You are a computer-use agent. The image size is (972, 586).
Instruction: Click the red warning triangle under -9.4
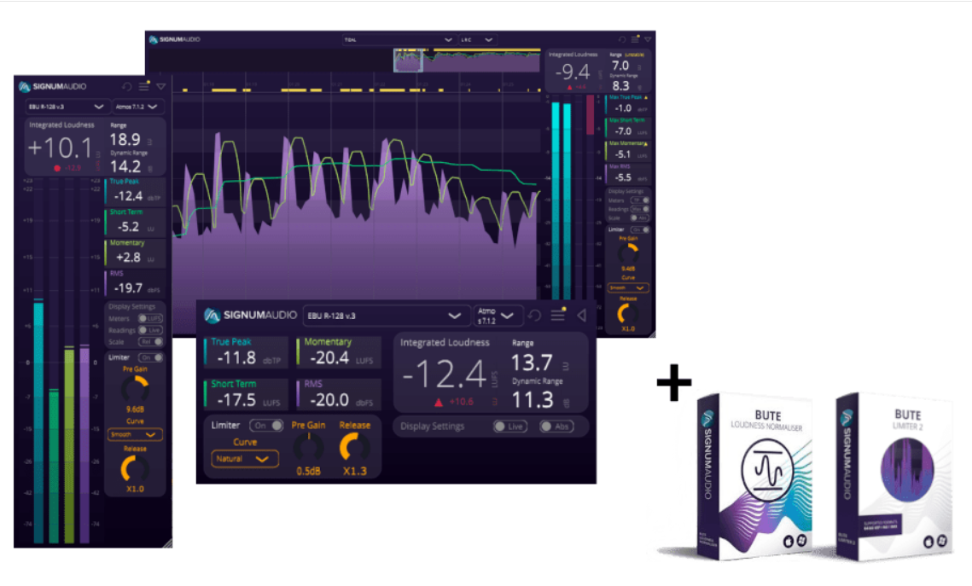[570, 87]
